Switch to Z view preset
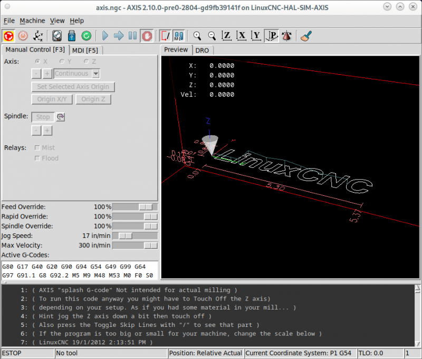 coord(227,36)
